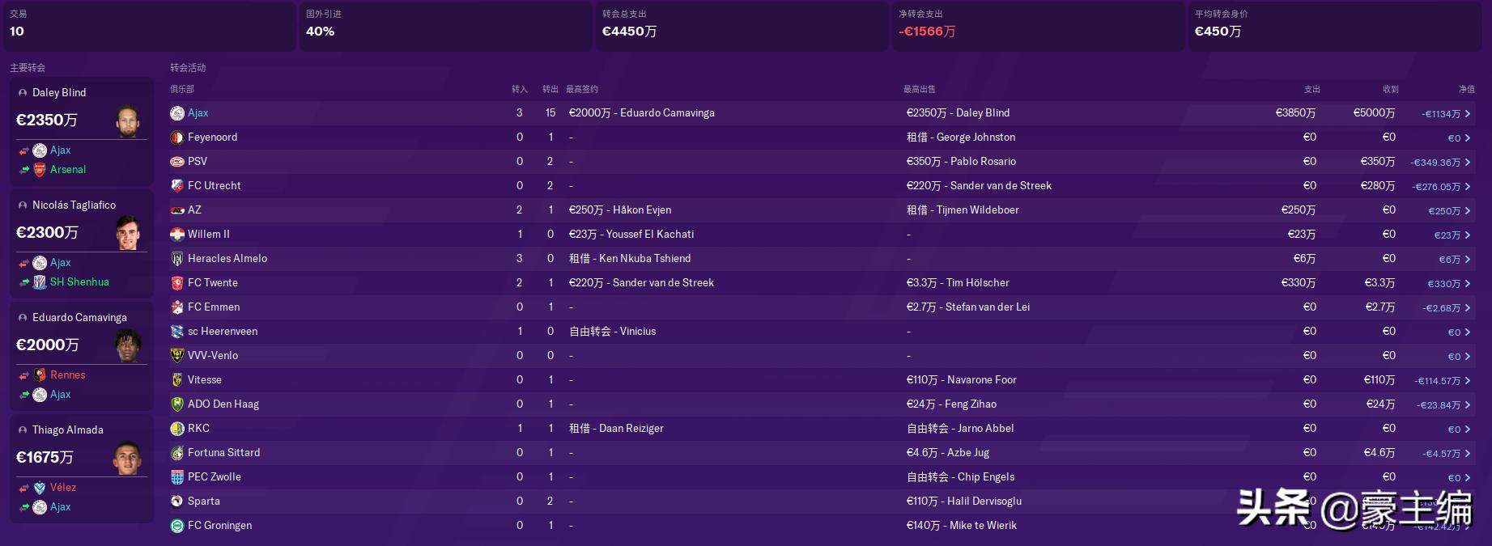Screen dimensions: 1492x546
Task: Click the 净转会支出 -€1566万 summary box
Action: coord(1038,26)
